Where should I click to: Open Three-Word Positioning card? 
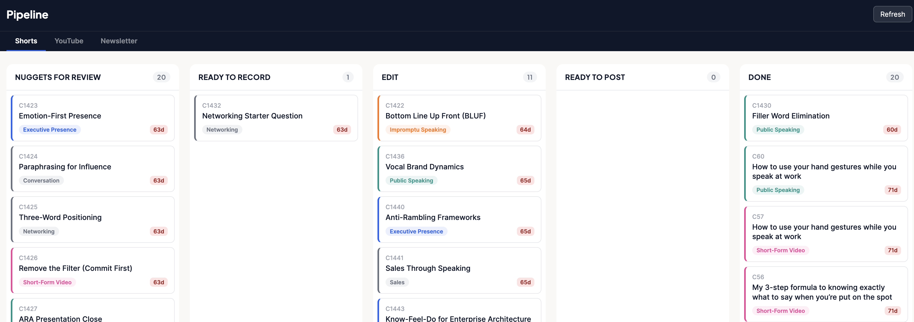[92, 219]
